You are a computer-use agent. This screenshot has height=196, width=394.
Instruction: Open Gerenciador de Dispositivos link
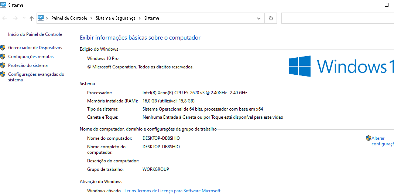35,48
